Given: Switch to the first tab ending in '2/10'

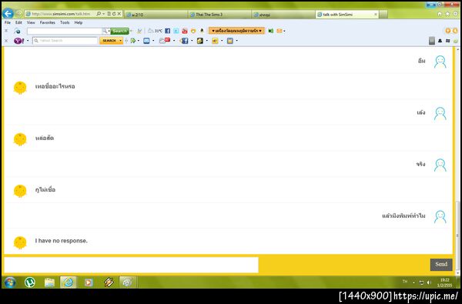Looking at the screenshot, I should click(156, 14).
